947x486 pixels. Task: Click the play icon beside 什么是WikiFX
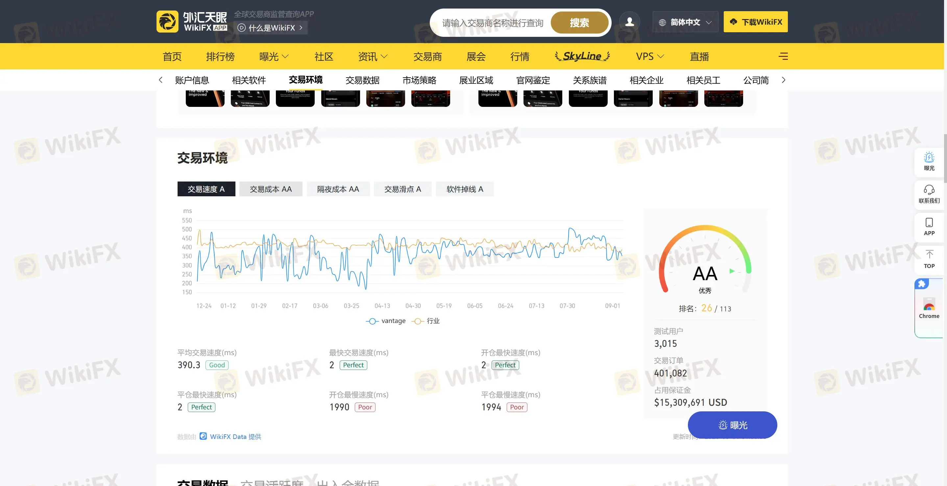[x=242, y=28]
